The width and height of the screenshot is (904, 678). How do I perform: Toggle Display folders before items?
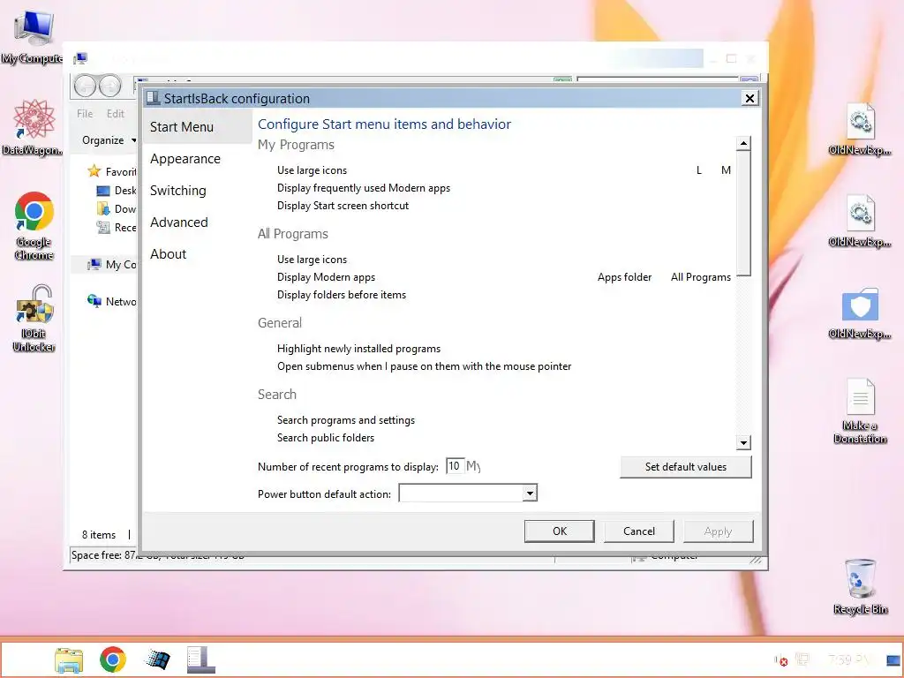[x=342, y=295]
